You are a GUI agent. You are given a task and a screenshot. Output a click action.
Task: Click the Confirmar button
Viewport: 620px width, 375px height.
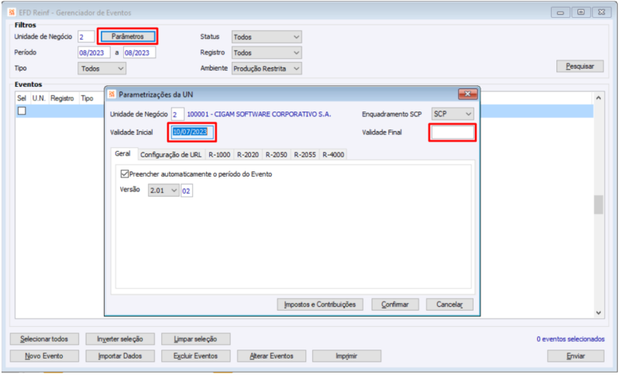[x=395, y=304]
